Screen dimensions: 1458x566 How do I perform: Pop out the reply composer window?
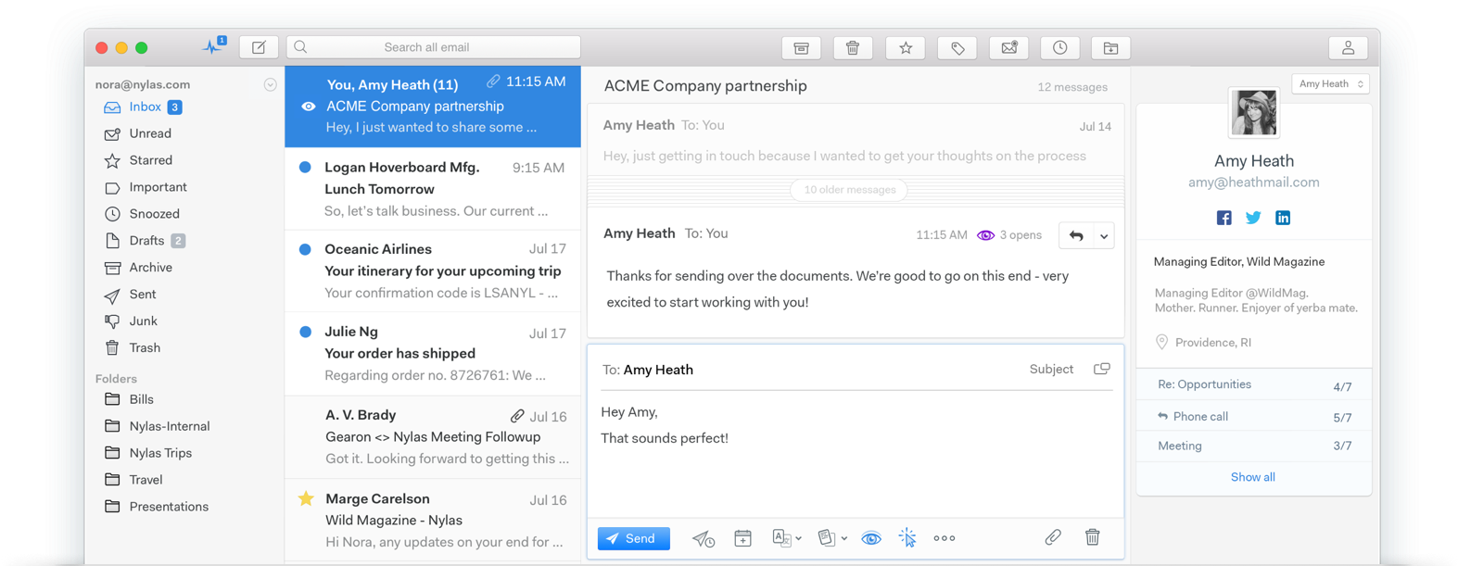(x=1101, y=369)
